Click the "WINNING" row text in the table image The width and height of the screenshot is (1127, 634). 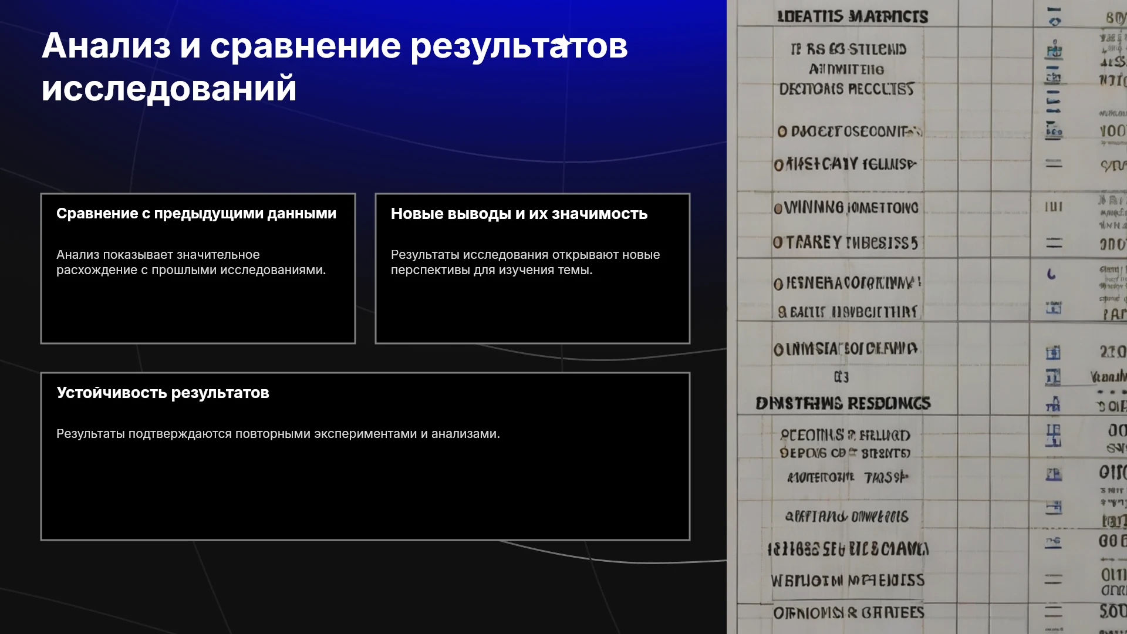846,207
